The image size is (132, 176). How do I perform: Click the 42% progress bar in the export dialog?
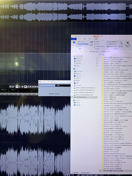click(x=55, y=85)
